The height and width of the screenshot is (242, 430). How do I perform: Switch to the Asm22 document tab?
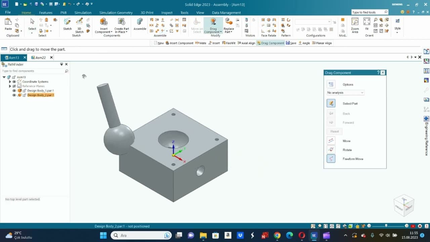pos(40,57)
